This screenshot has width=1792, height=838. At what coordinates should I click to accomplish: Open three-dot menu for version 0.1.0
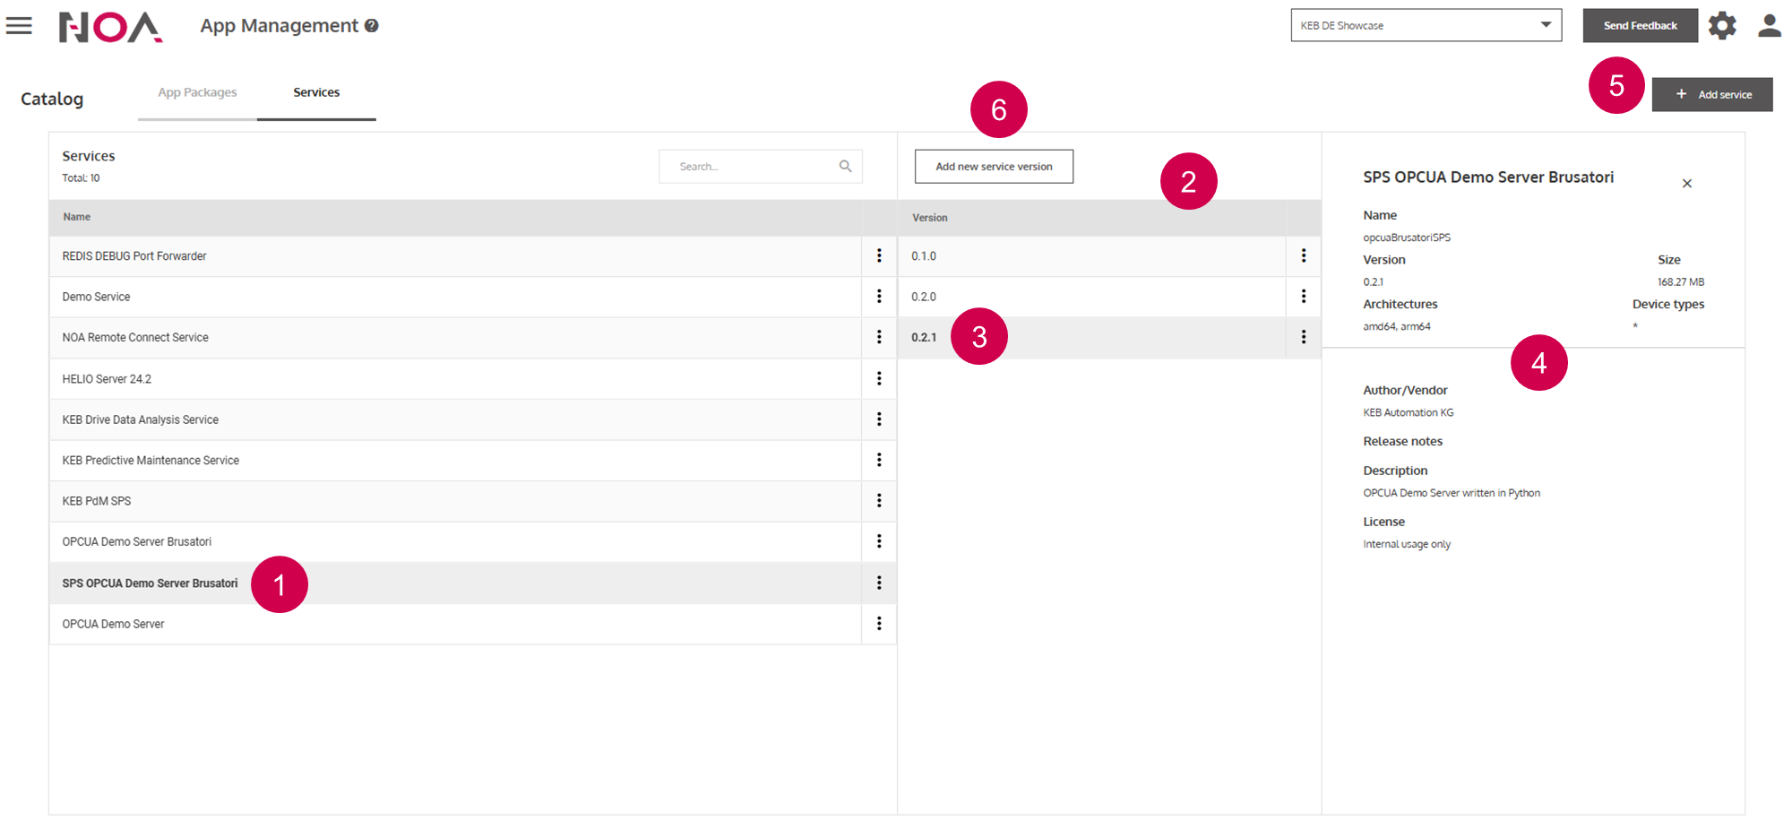pos(1303,256)
